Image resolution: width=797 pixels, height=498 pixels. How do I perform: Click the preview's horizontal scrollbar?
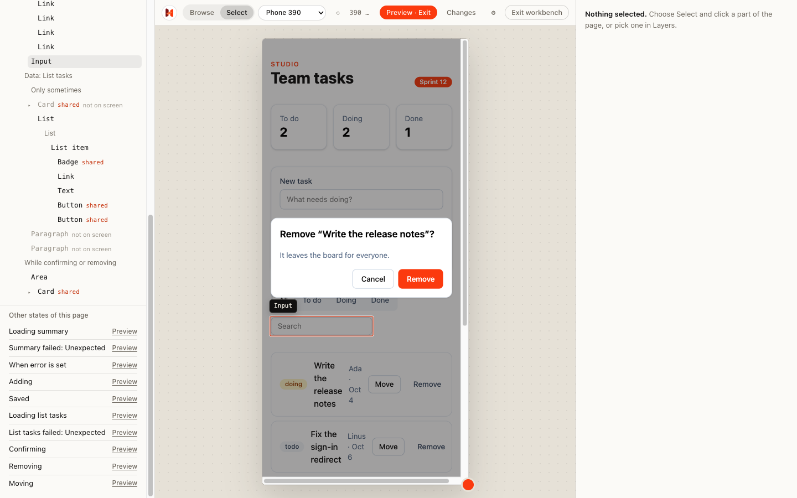point(356,481)
